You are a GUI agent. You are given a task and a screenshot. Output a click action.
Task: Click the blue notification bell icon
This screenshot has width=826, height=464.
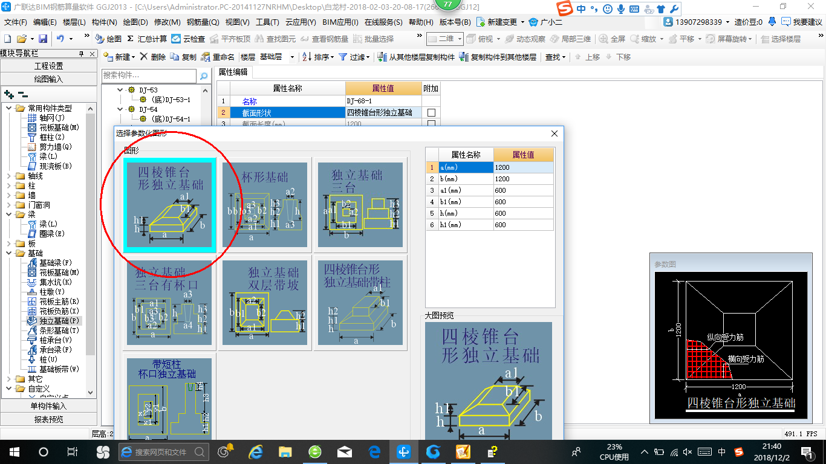coord(772,22)
